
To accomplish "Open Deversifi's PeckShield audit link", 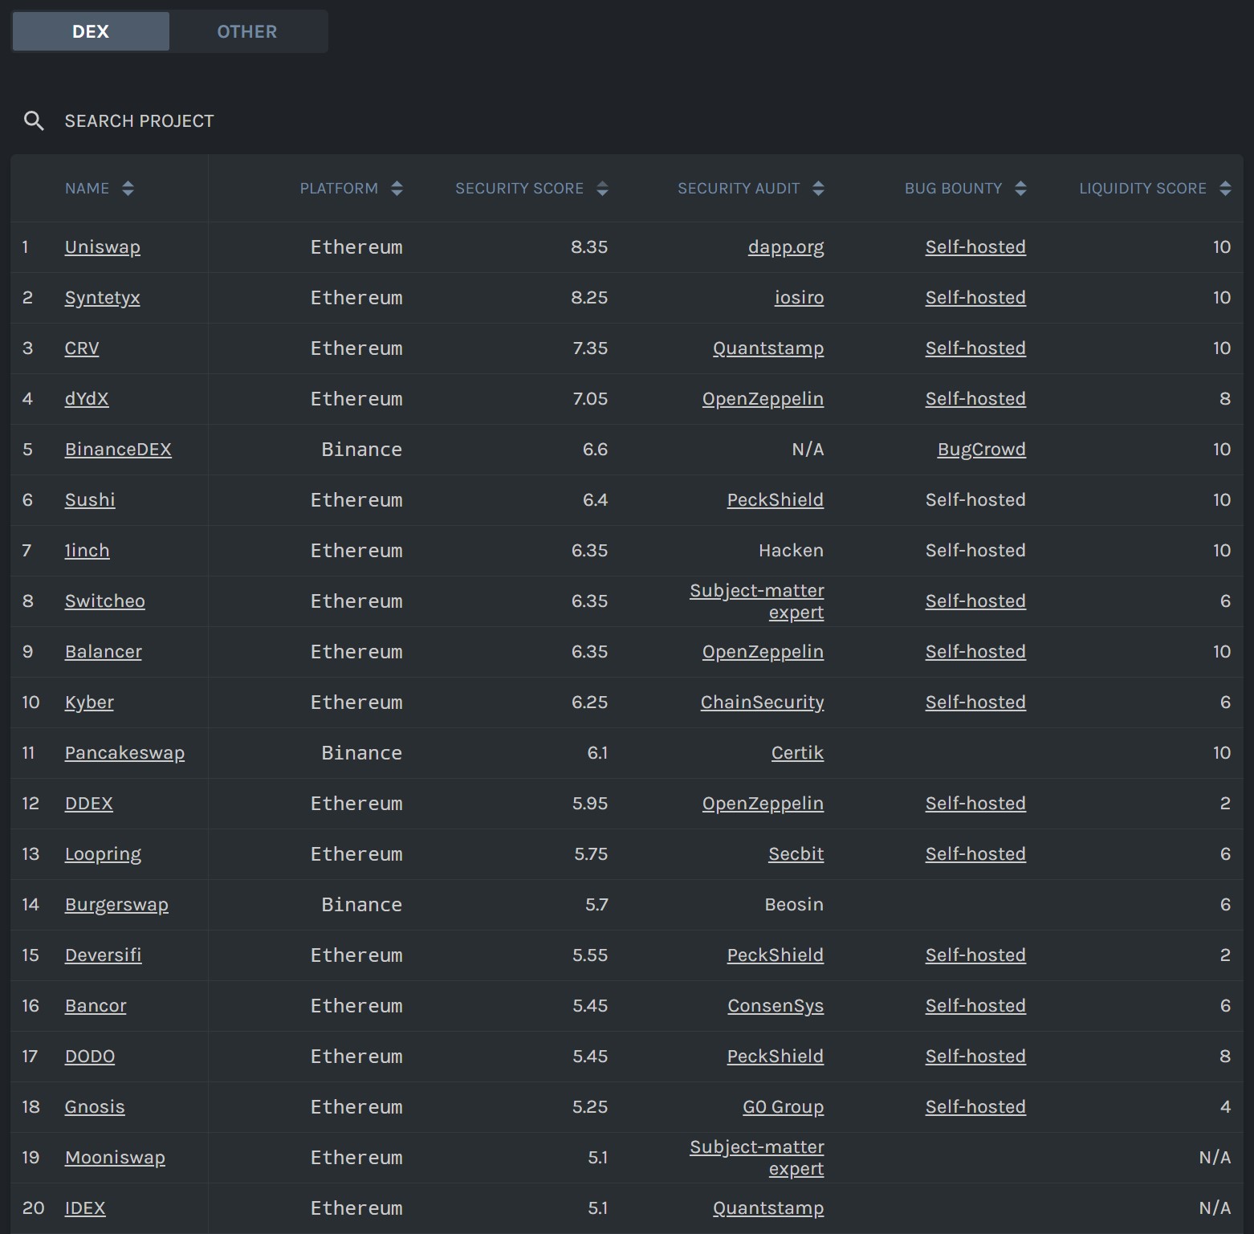I will (x=776, y=955).
